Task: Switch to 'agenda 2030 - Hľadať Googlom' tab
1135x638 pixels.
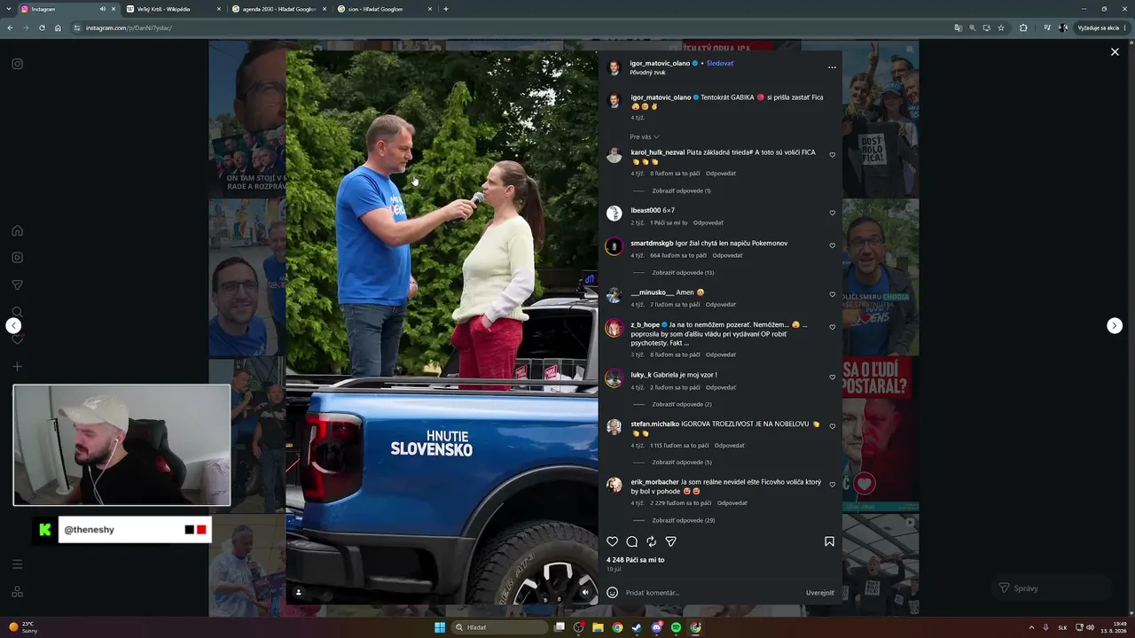Action: (278, 9)
